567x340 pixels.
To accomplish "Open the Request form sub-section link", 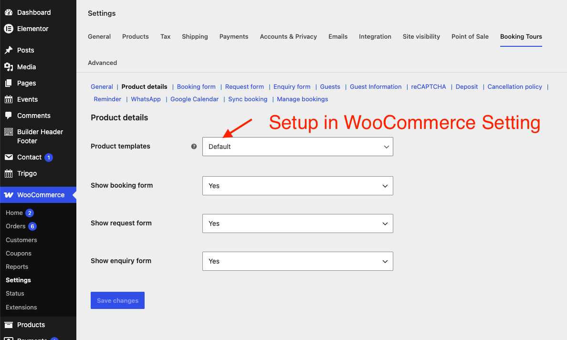I will tap(244, 87).
